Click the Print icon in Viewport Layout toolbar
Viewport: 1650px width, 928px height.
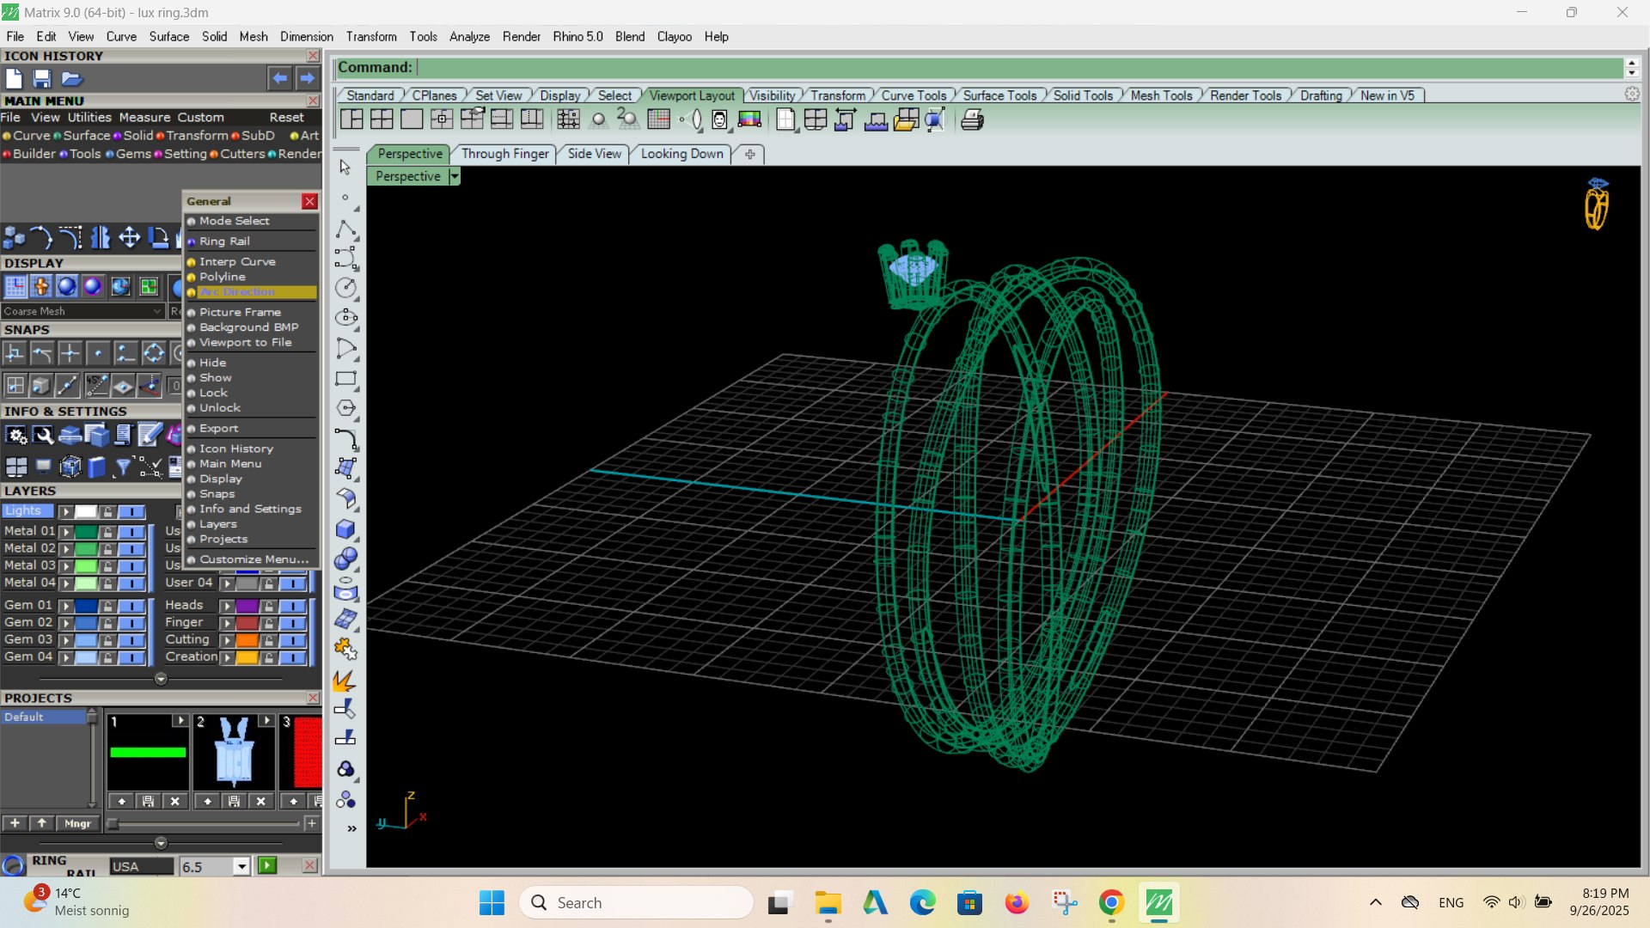972,120
